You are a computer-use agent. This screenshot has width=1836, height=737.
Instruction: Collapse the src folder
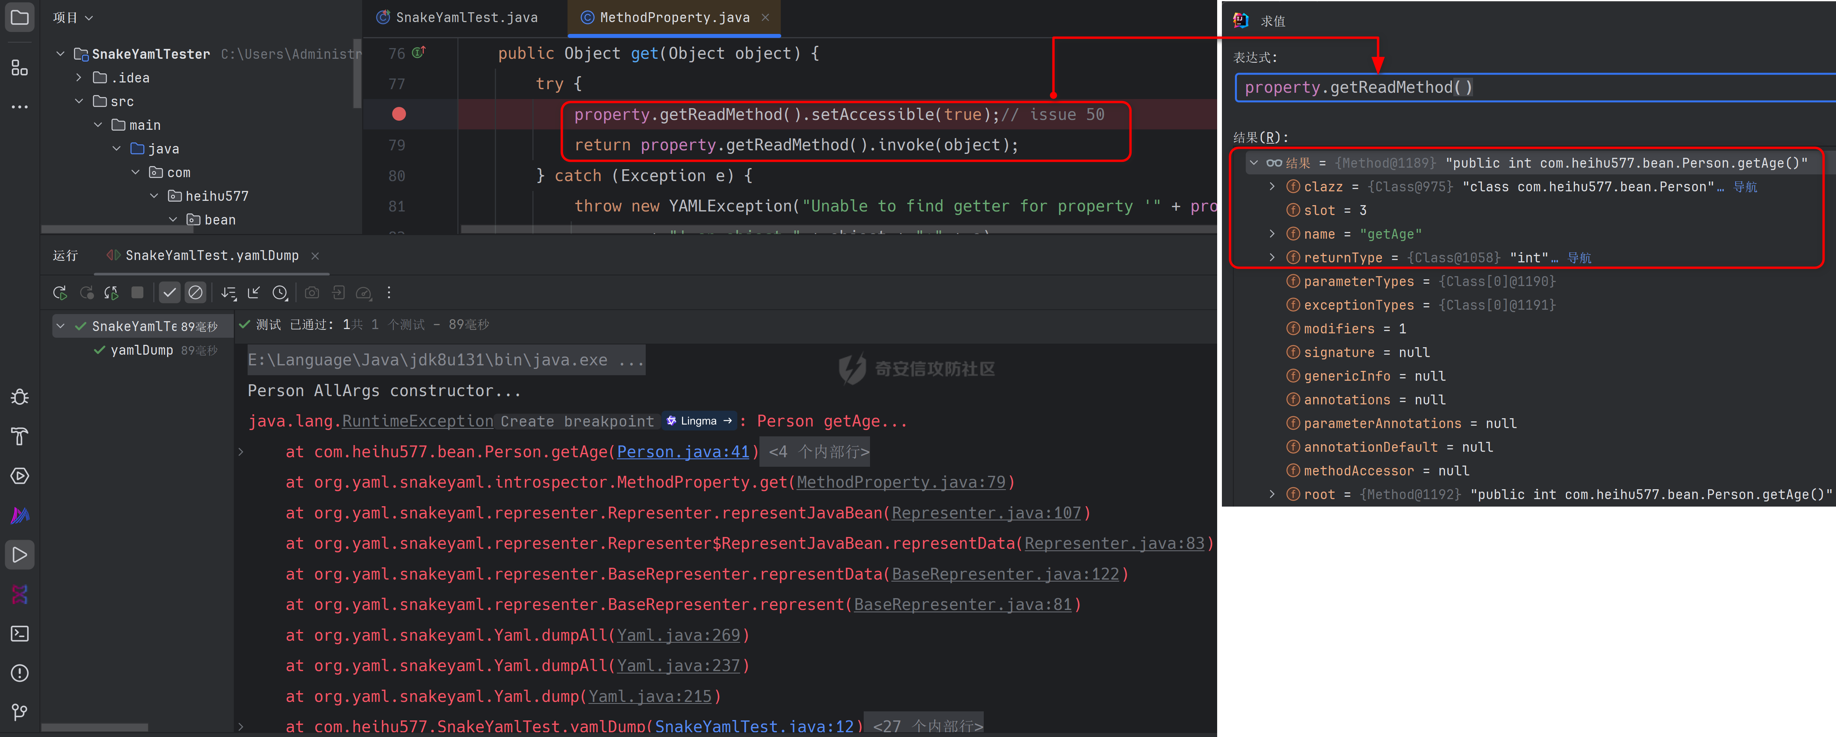[x=79, y=101]
